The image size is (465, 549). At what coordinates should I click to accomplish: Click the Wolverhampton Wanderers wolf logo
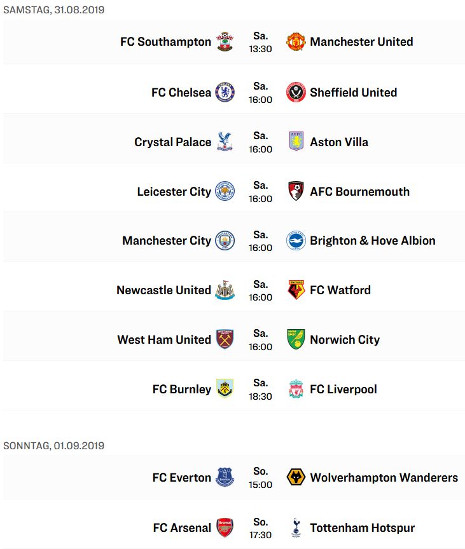click(296, 477)
